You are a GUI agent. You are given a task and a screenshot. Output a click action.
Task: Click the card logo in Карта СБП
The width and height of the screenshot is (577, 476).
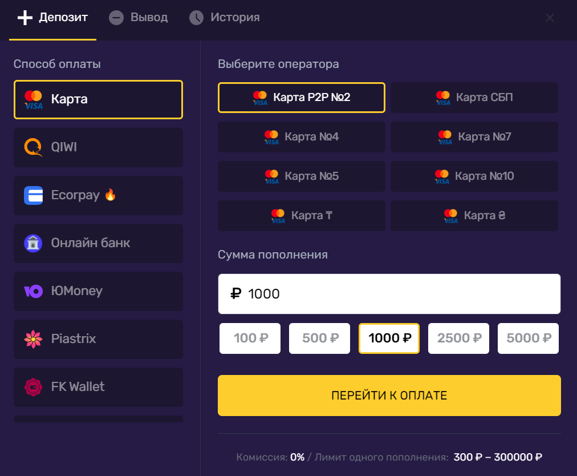coord(442,98)
